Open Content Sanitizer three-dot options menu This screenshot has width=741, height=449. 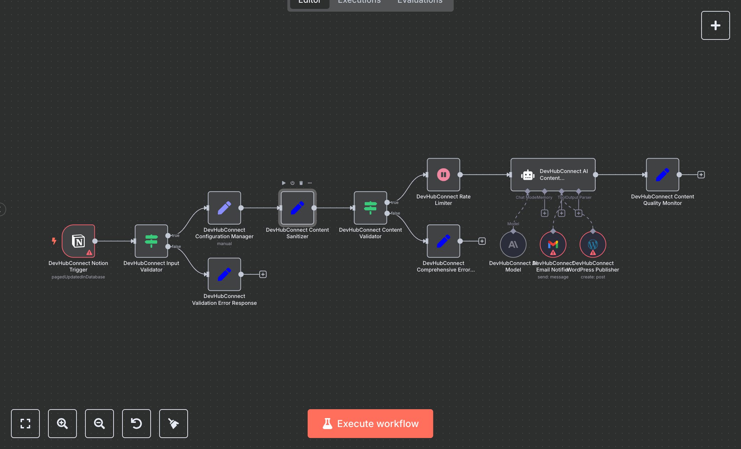click(310, 183)
